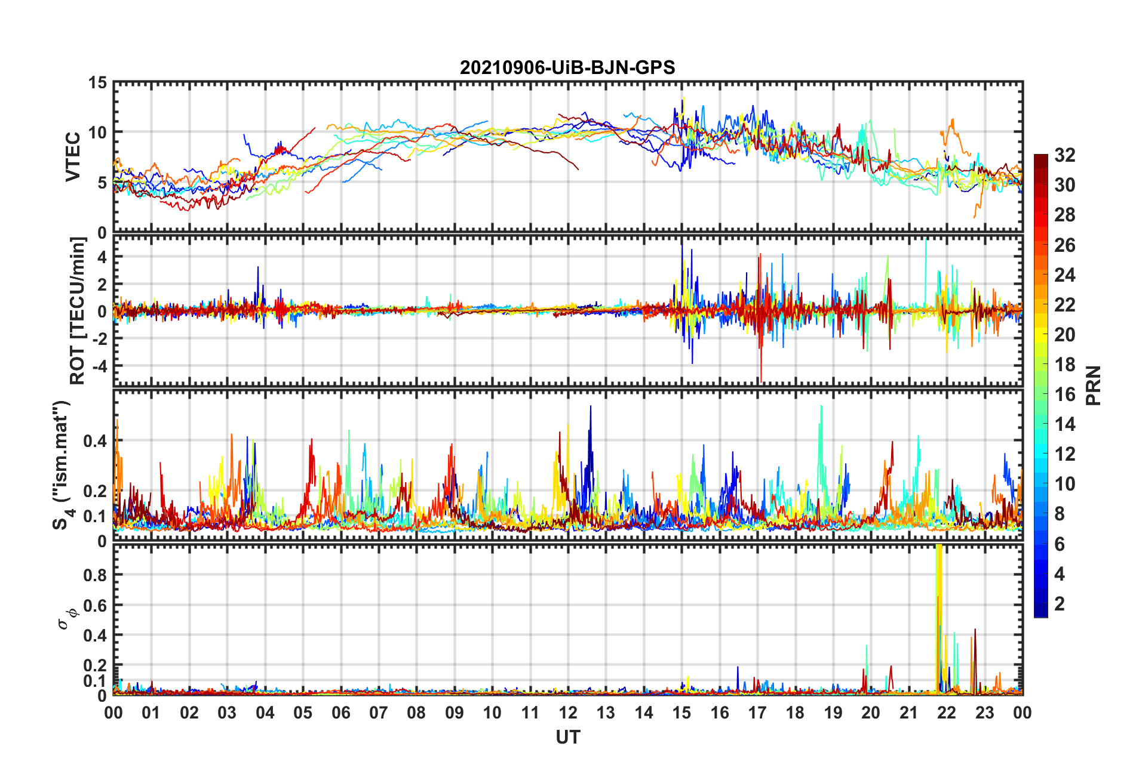Viewport: 1136px width, 771px height.
Task: Click x-axis hour label 11
Action: coord(530,713)
